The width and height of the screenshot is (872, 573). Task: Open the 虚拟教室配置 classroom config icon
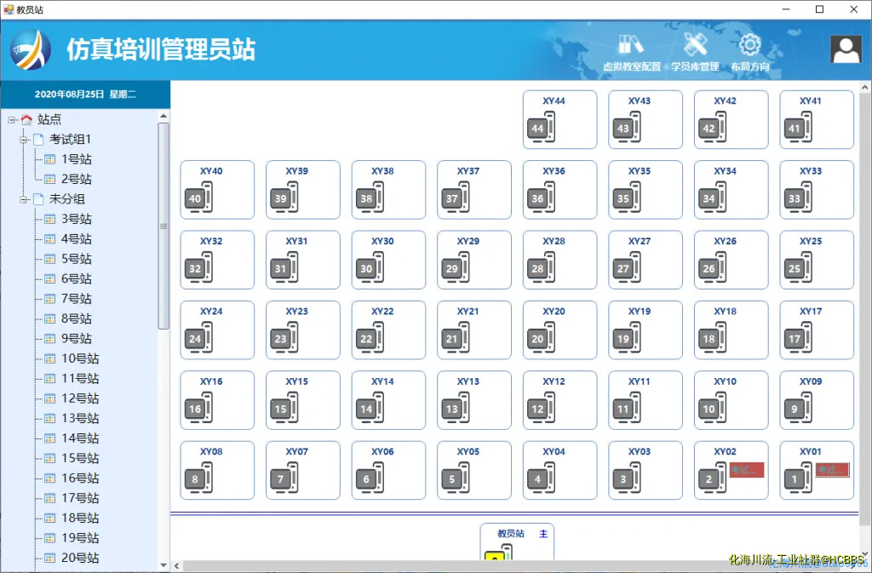[631, 46]
